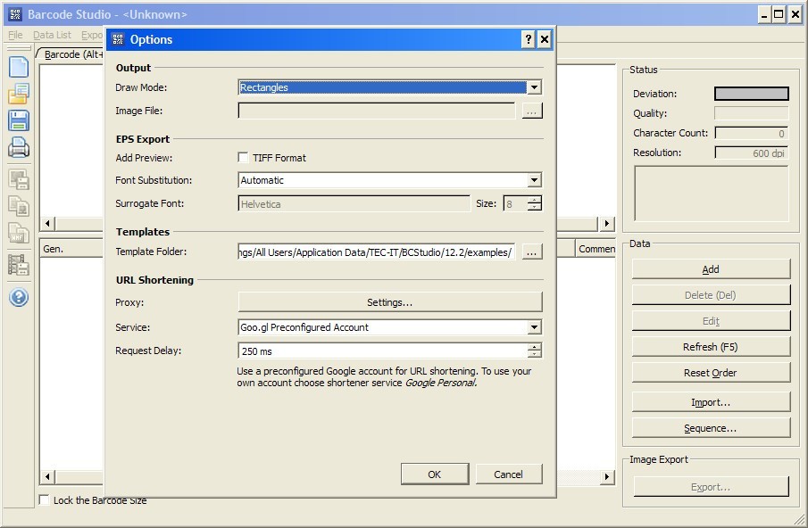The height and width of the screenshot is (528, 808).
Task: Open the Draw Mode dropdown
Action: coord(534,87)
